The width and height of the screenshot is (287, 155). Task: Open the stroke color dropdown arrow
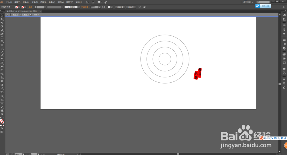pos(25,7)
